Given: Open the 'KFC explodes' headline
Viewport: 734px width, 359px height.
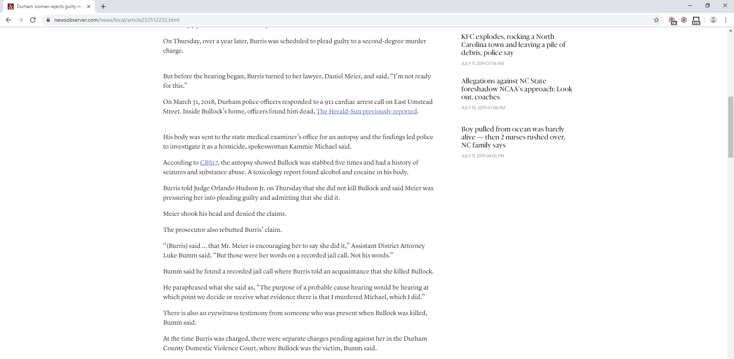Looking at the screenshot, I should coord(513,44).
